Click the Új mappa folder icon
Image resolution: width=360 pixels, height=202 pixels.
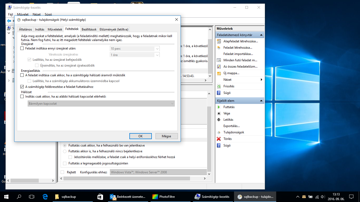tap(218, 73)
